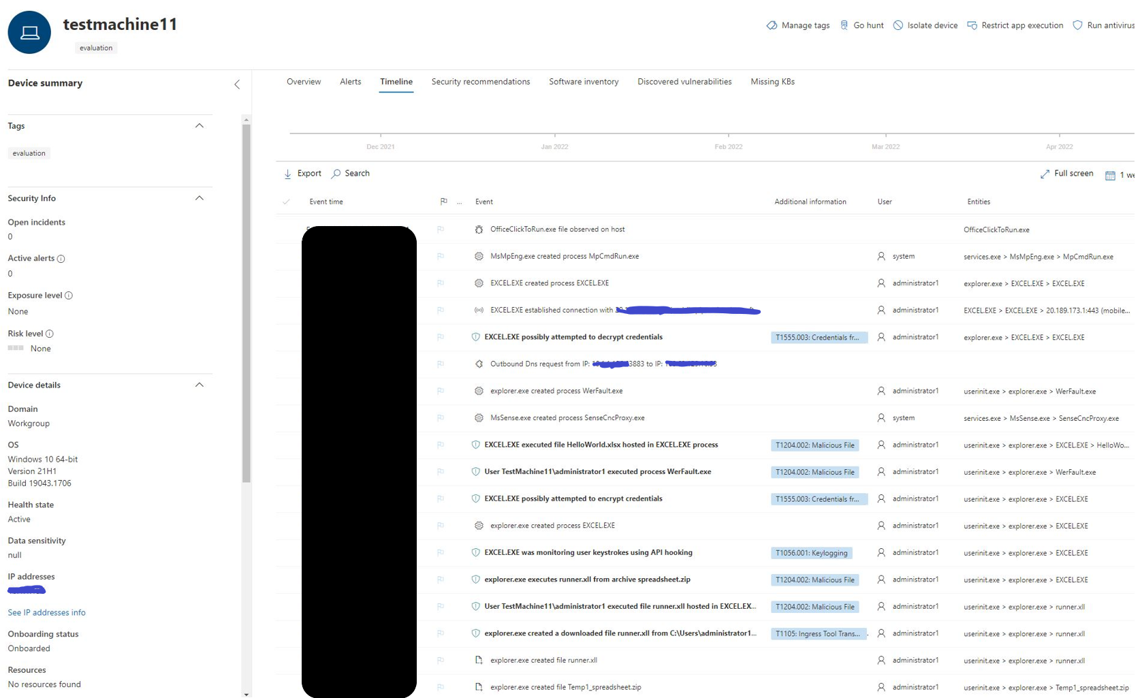This screenshot has height=698, width=1142.
Task: Click the network icon on the EXCEL.EXE connection row
Action: [479, 310]
